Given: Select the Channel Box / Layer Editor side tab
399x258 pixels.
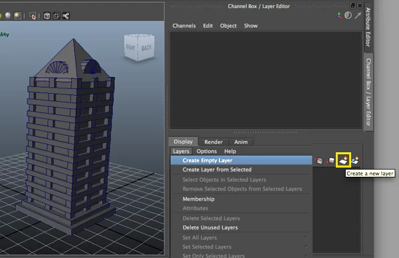Looking at the screenshot, I should [368, 92].
